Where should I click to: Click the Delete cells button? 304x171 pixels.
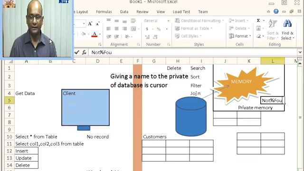[239, 28]
